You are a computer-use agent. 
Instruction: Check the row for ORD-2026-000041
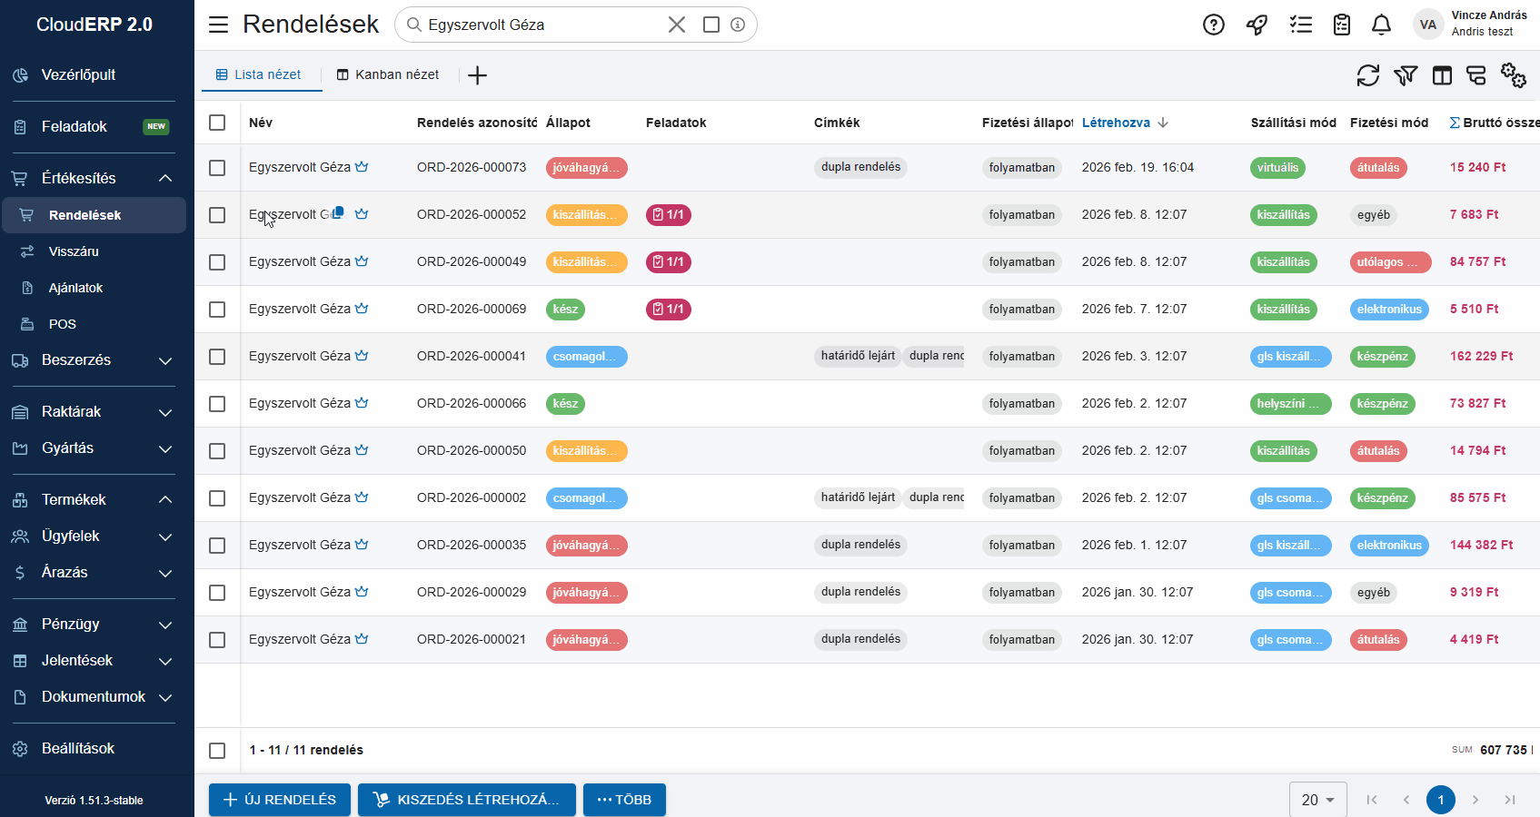click(217, 357)
